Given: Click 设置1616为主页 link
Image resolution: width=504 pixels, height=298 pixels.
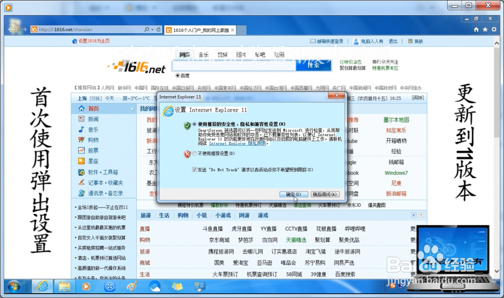Looking at the screenshot, I should 94,41.
